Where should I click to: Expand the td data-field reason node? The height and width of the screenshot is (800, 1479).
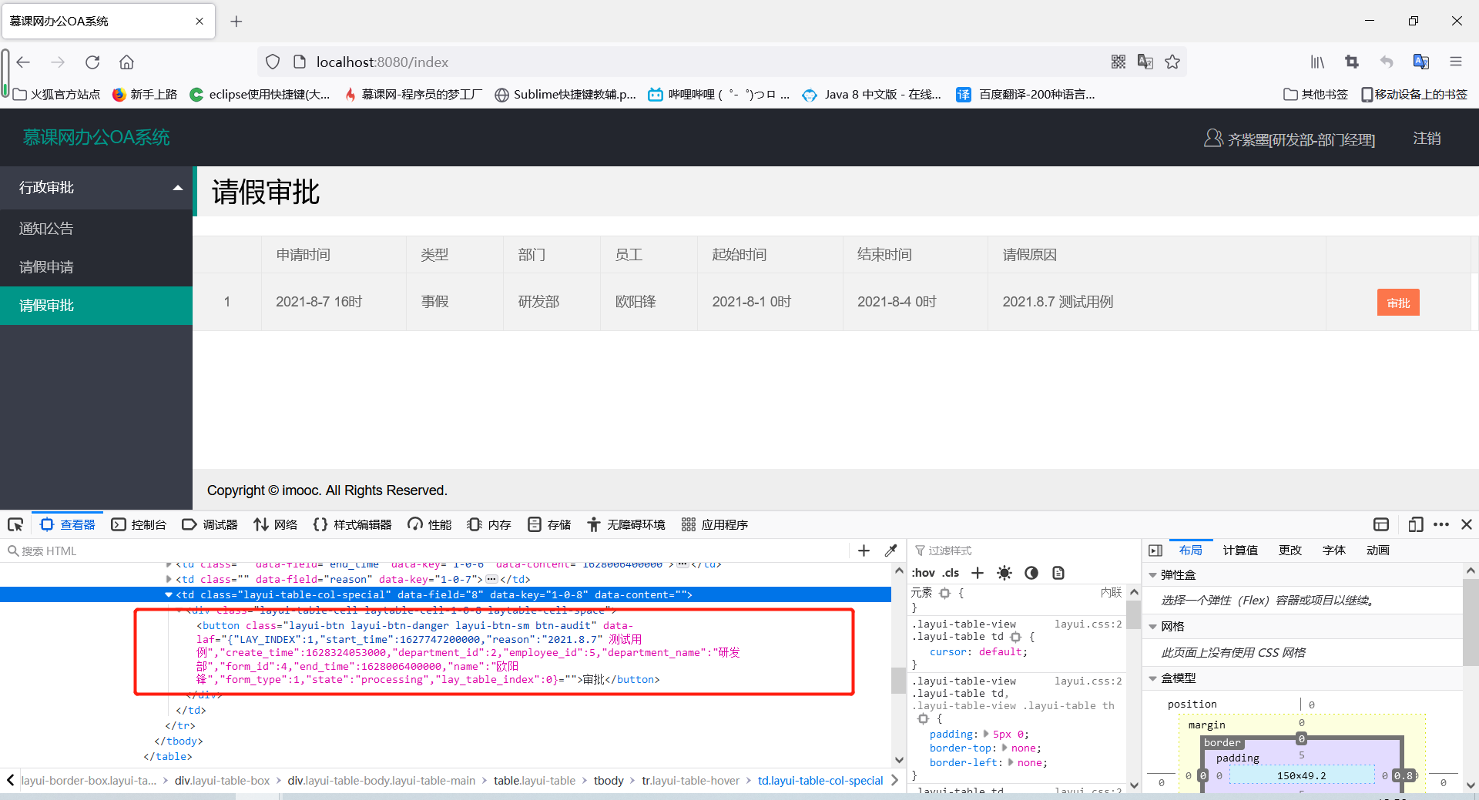pos(169,579)
